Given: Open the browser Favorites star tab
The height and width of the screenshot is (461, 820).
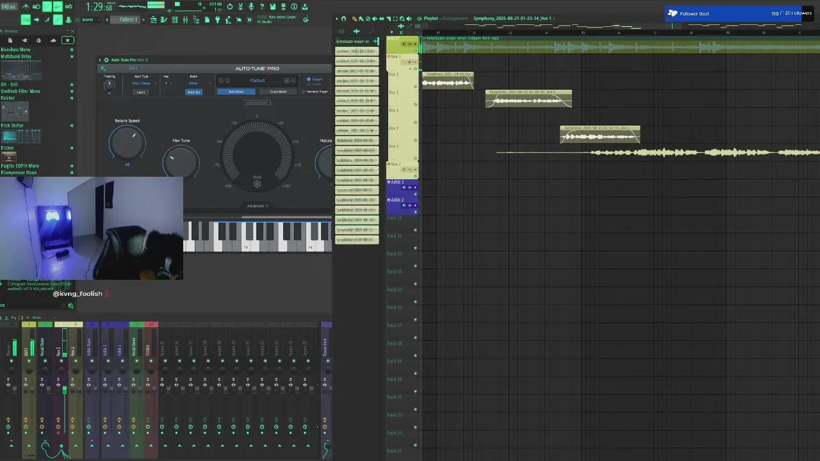Looking at the screenshot, I should point(67,40).
